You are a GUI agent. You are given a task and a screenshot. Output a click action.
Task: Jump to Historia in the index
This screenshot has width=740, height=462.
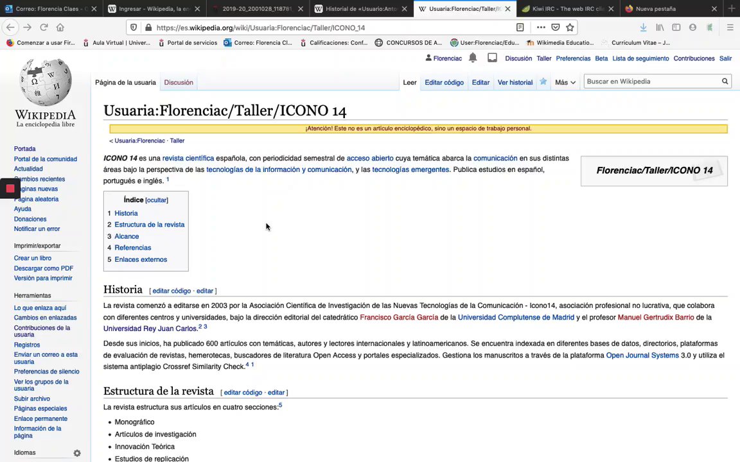[x=126, y=213]
